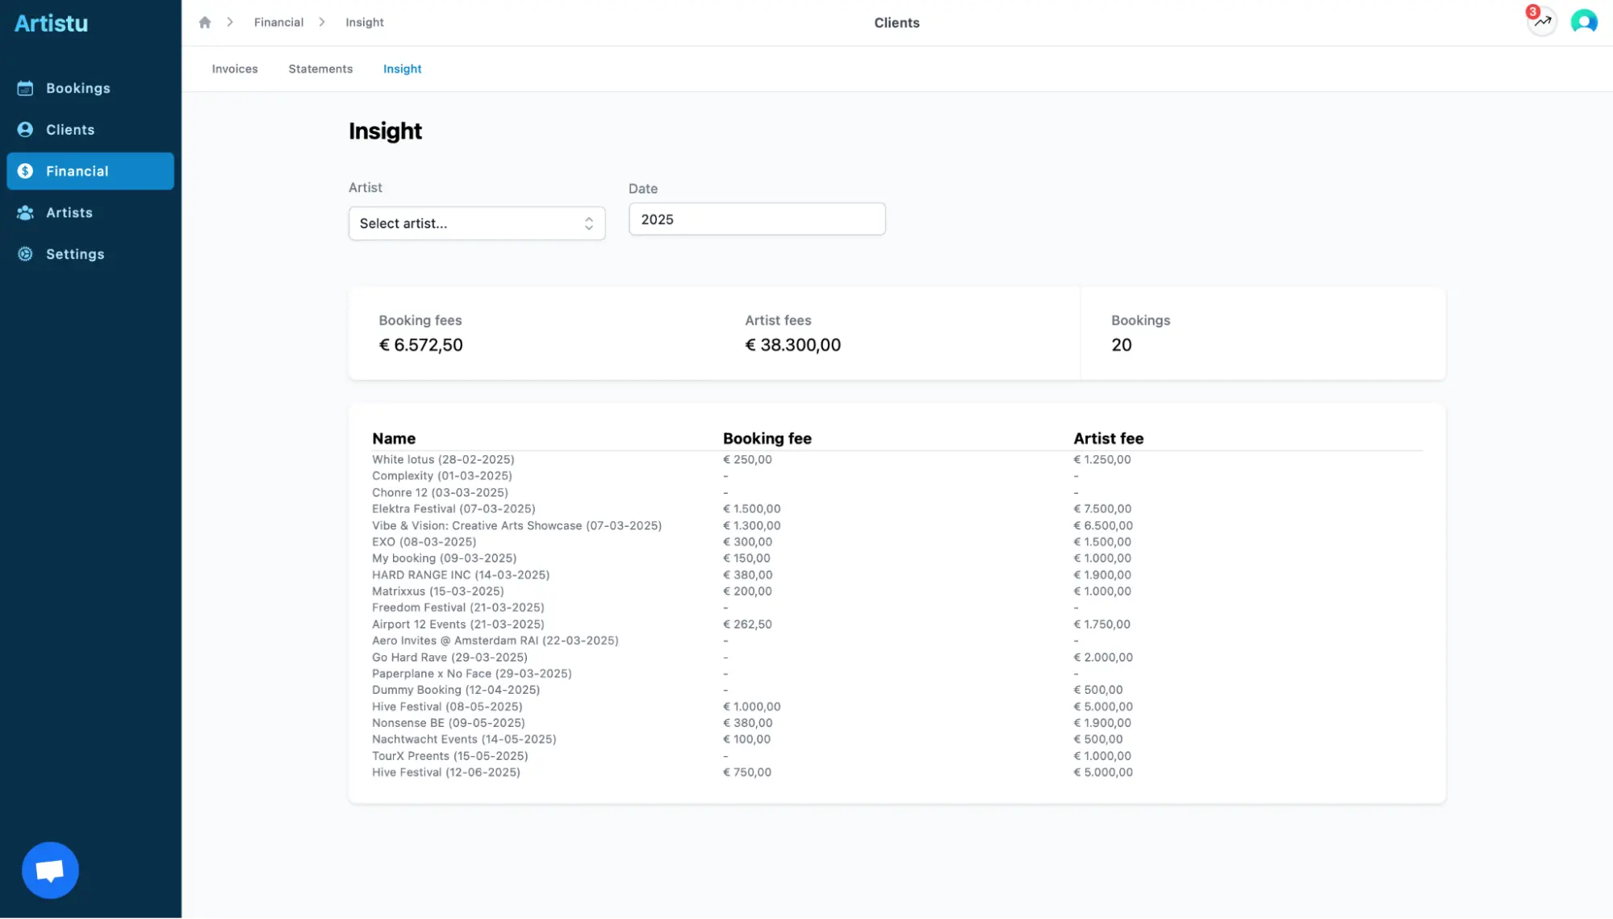Viewport: 1613px width, 919px height.
Task: Select the Clients person icon in sidebar
Action: tap(25, 129)
